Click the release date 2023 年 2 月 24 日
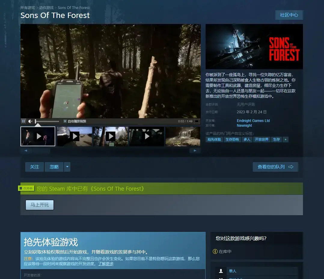Image resolution: width=324 pixels, height=279 pixels. 252,112
